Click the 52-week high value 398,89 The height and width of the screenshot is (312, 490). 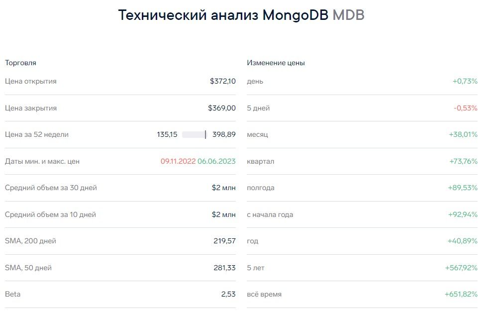(x=224, y=134)
